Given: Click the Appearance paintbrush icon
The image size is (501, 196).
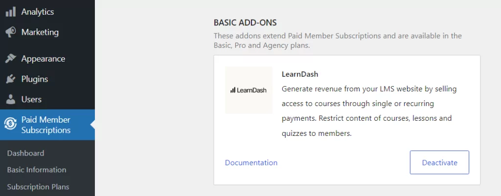Looking at the screenshot, I should click(x=11, y=59).
